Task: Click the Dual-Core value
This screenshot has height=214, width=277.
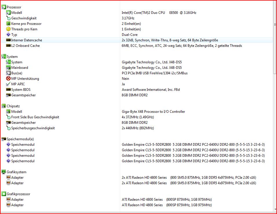Action: 130,35
